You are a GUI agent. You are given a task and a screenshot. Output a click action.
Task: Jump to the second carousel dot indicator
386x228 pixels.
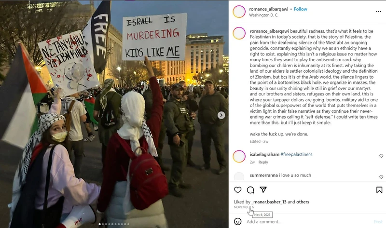103,224
